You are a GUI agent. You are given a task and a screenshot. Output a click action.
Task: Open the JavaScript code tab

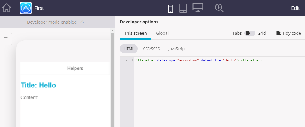pos(177,49)
